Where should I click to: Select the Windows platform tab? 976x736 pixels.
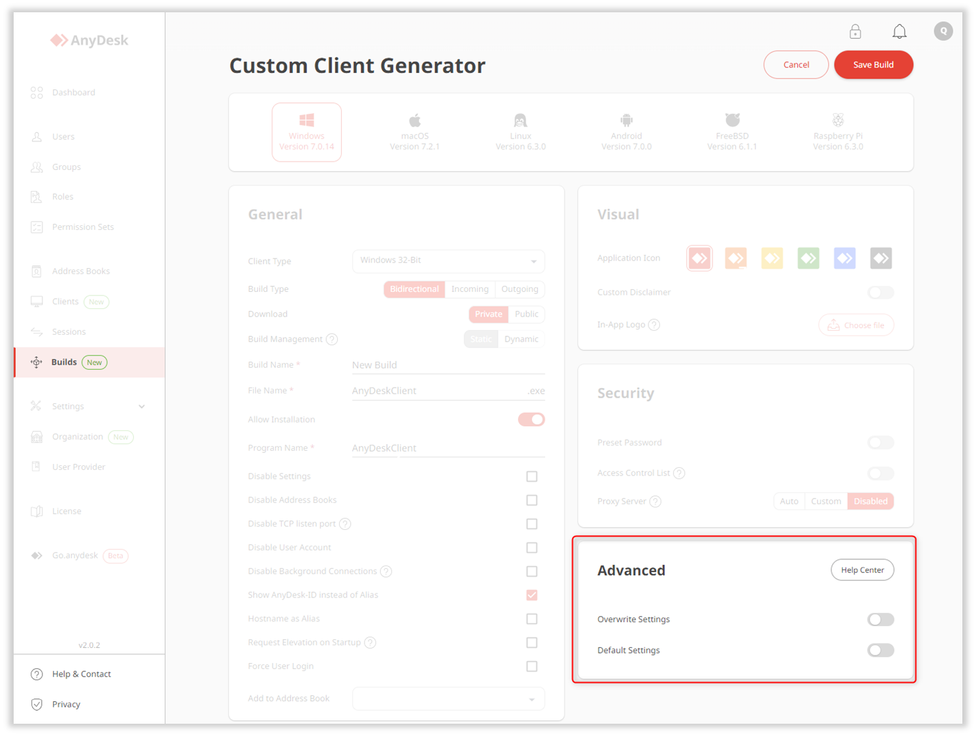coord(306,132)
